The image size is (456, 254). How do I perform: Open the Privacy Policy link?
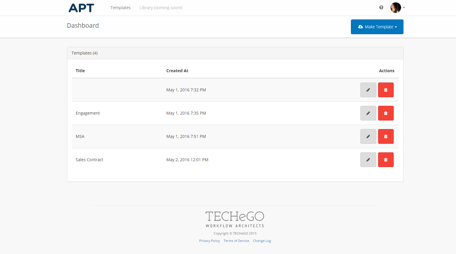(x=209, y=241)
